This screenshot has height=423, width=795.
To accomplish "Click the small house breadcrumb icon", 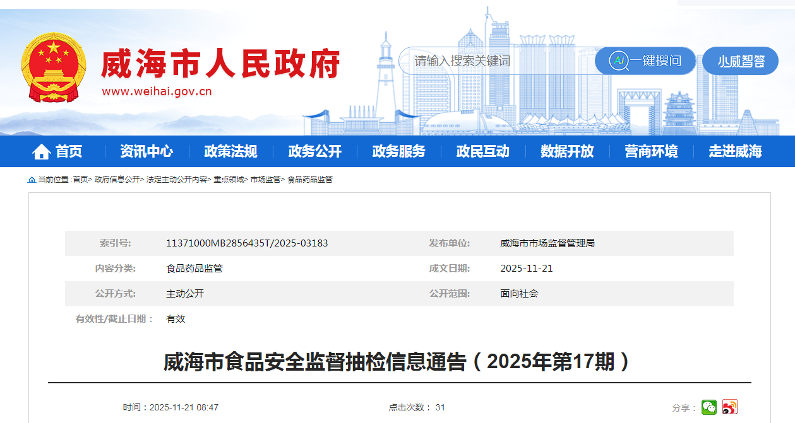I will click(x=32, y=180).
